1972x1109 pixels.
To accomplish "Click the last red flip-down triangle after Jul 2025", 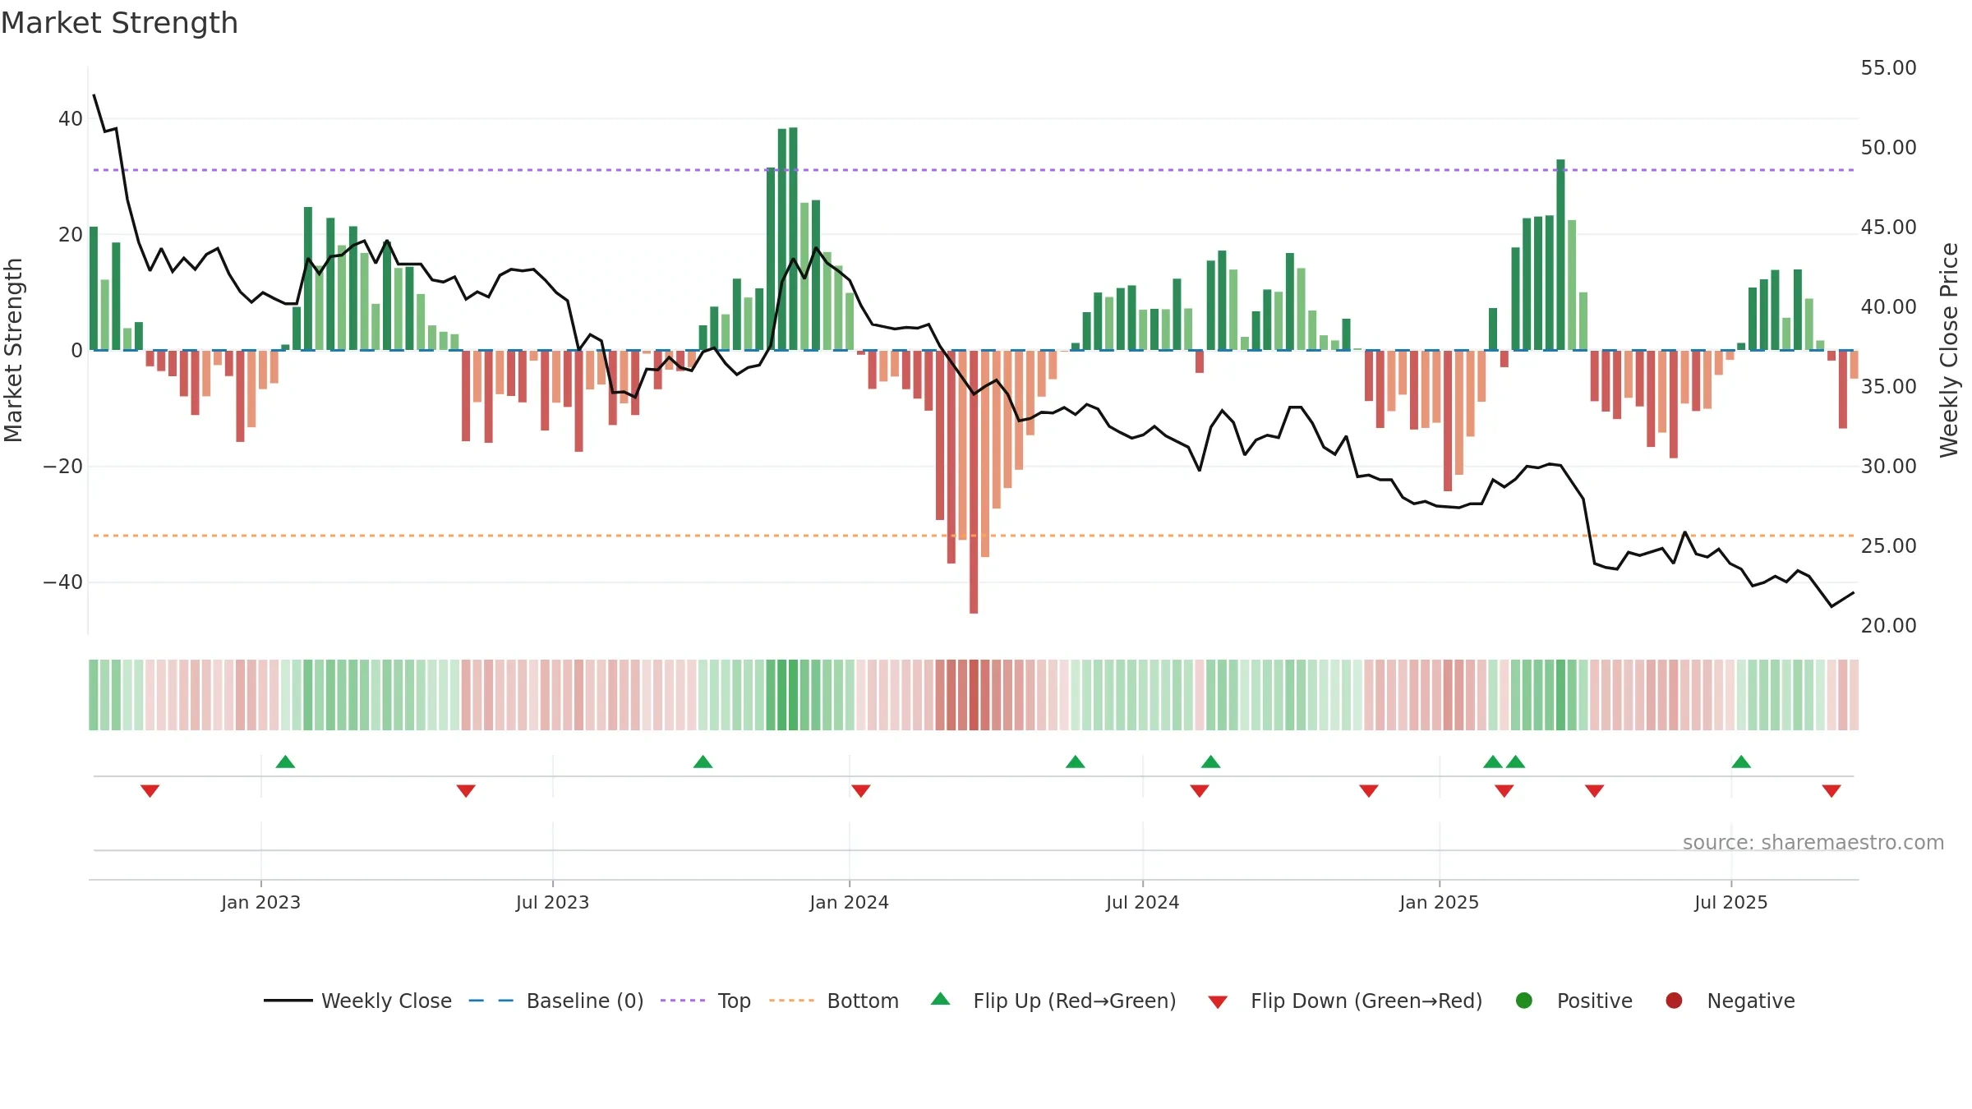I will (1831, 790).
